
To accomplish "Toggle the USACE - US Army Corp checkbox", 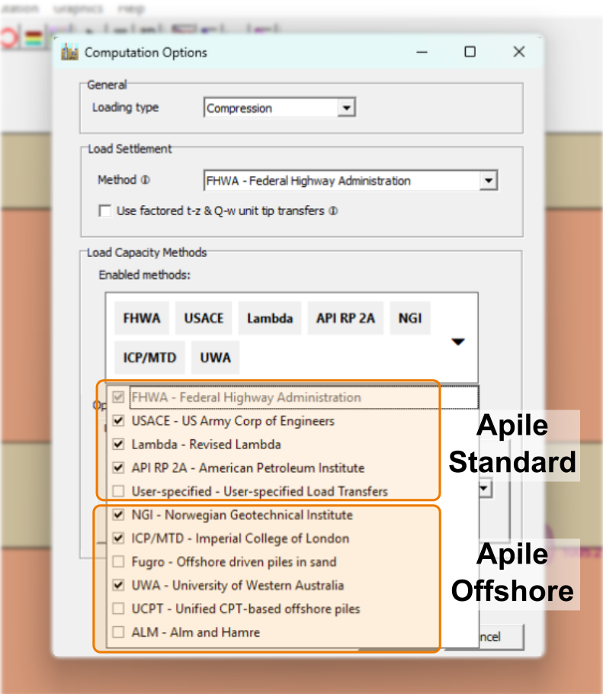I will tap(118, 420).
